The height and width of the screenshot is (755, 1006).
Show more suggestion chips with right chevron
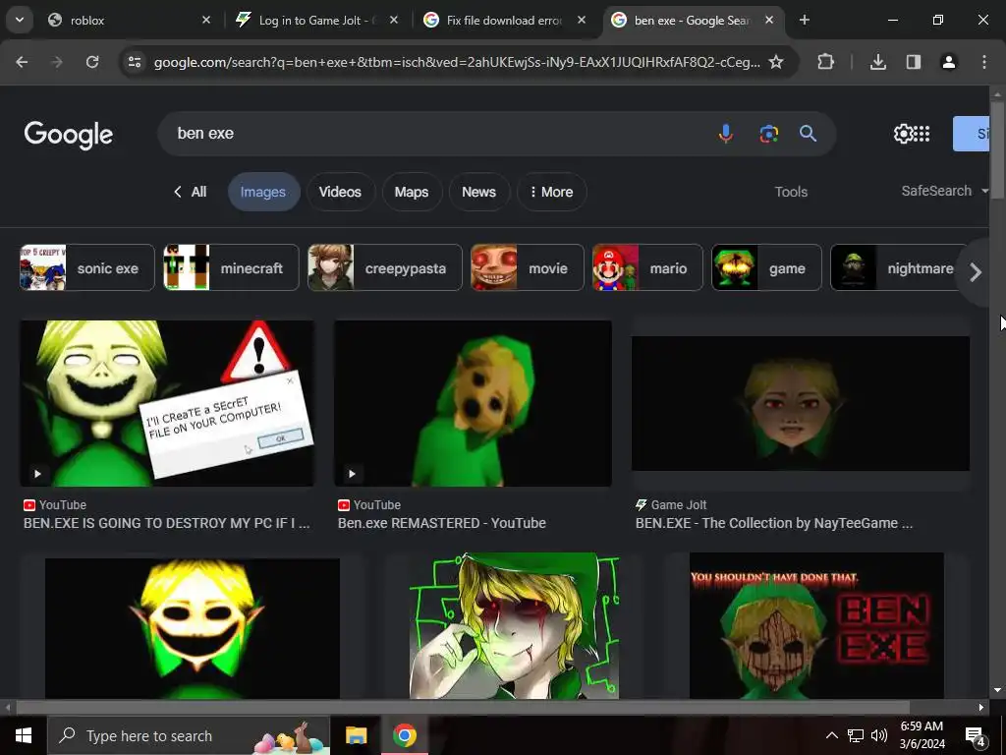[x=976, y=272]
